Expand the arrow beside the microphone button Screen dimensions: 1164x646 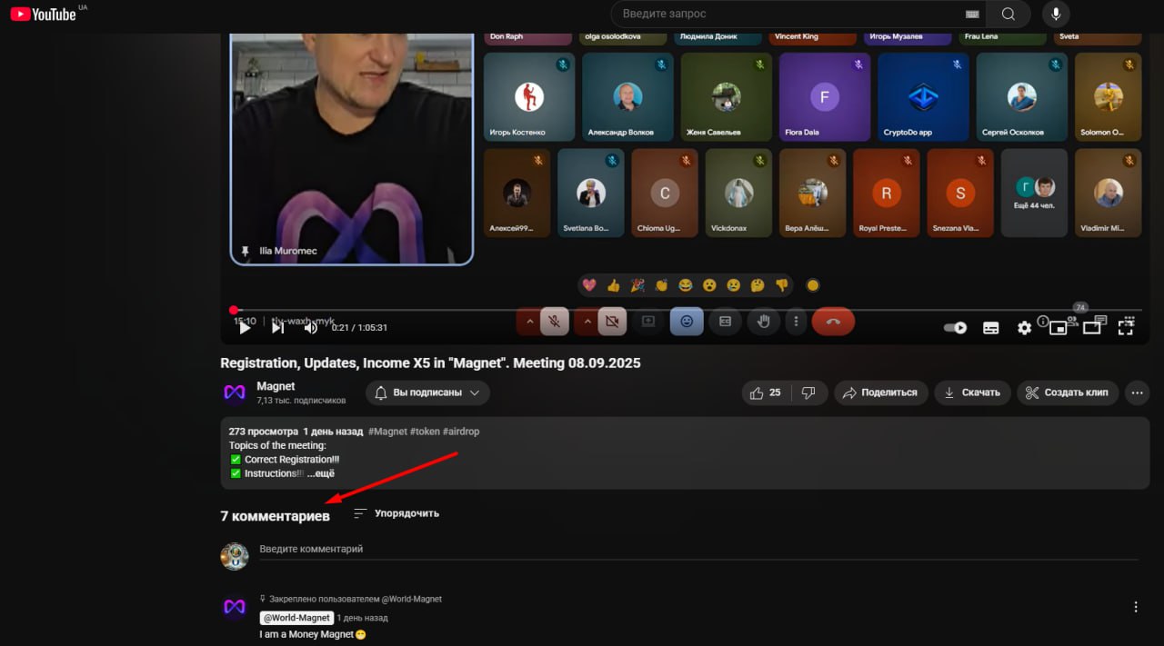point(529,321)
